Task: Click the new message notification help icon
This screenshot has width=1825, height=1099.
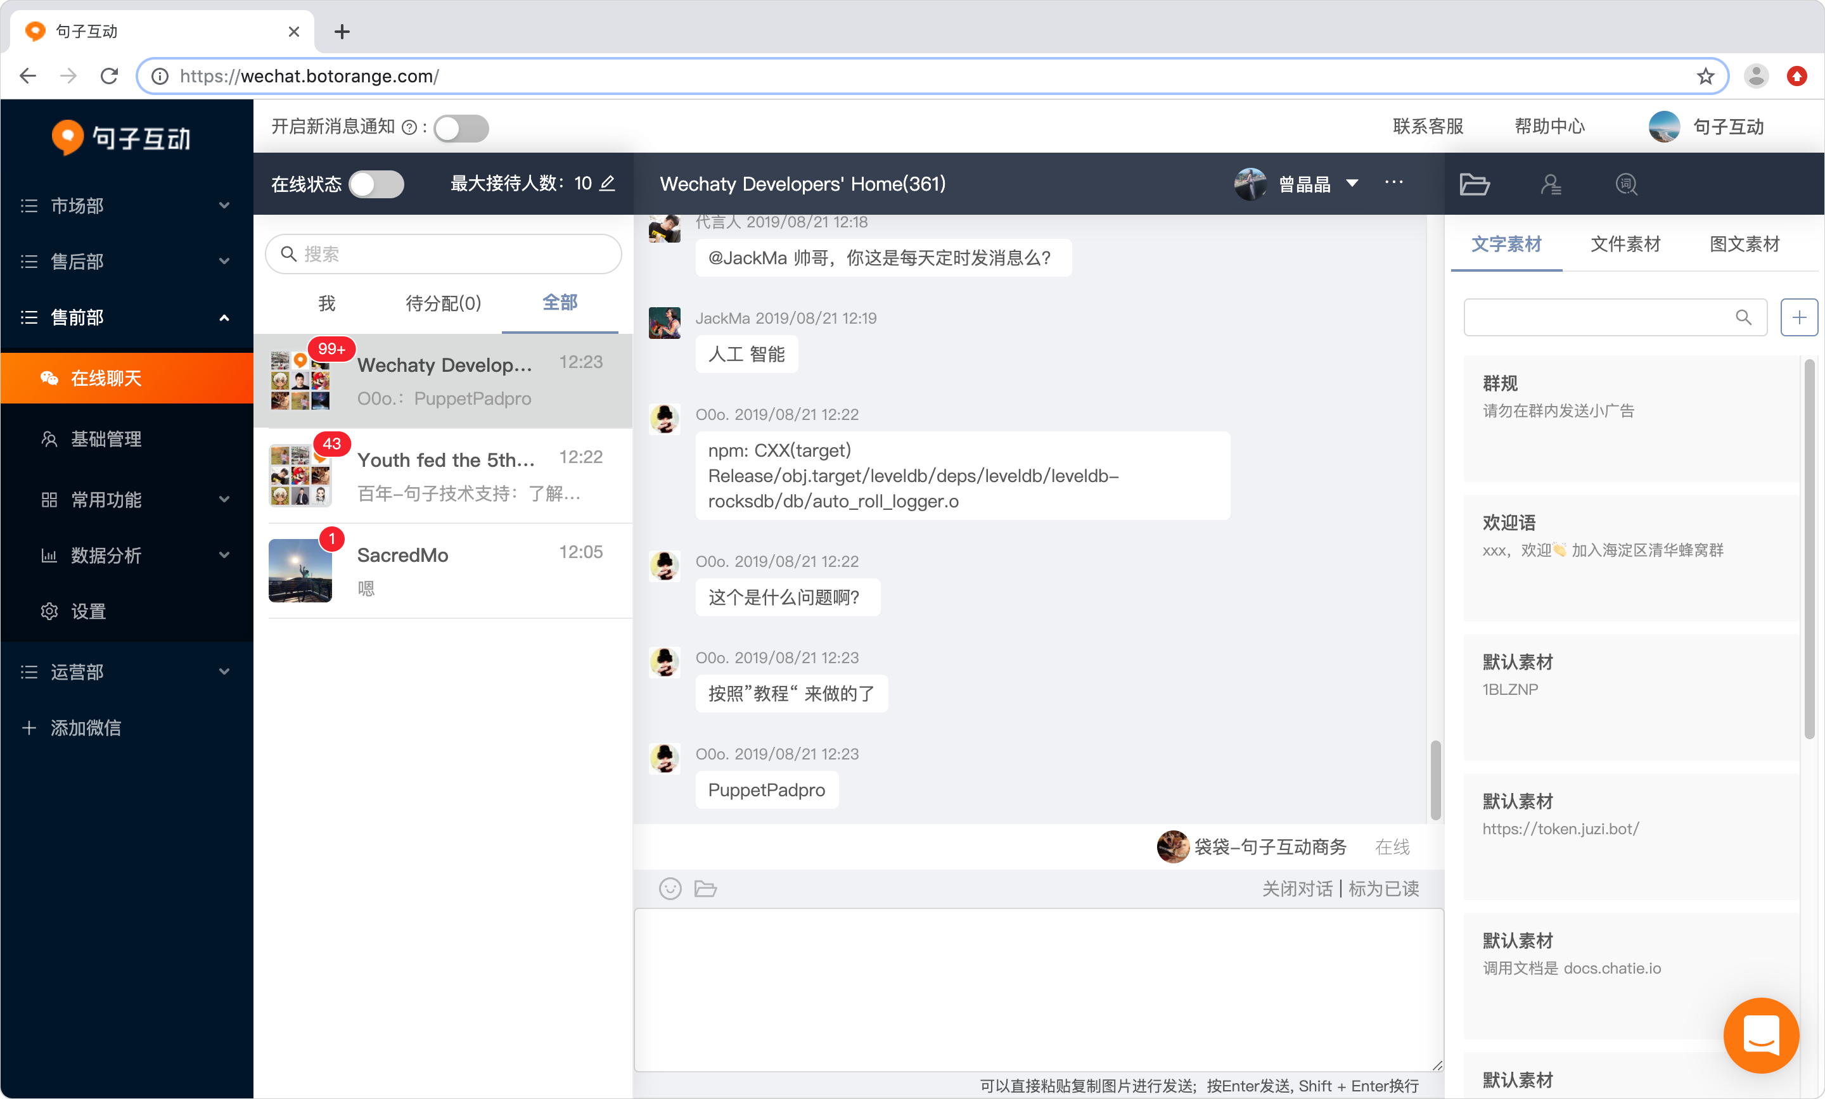Action: [409, 127]
